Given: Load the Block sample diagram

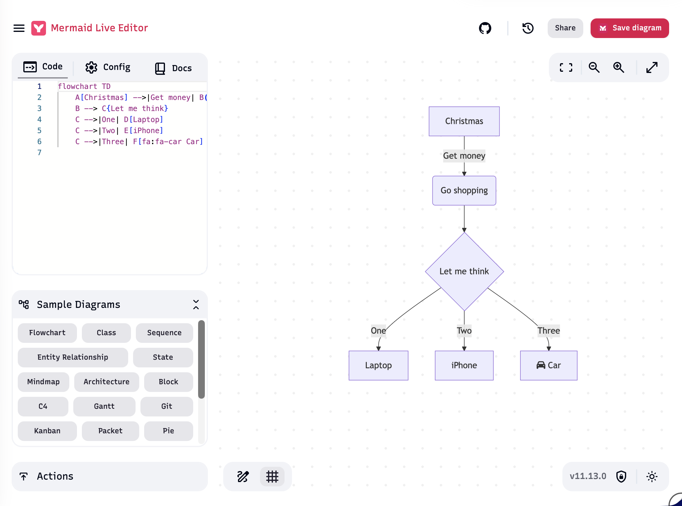Looking at the screenshot, I should (x=168, y=382).
